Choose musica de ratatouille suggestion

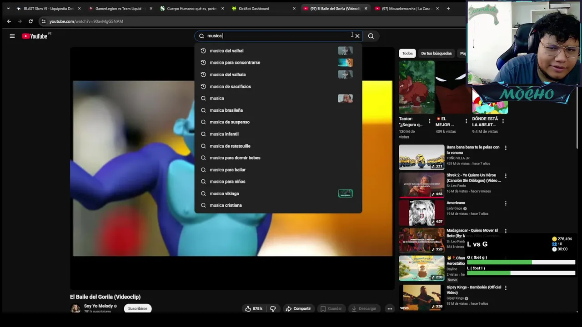(x=278, y=146)
